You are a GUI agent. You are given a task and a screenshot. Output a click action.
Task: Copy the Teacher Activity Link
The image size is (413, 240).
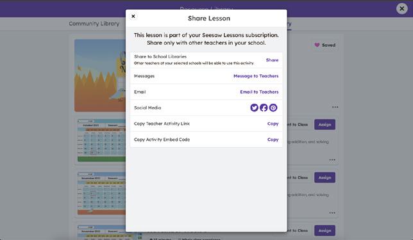click(273, 124)
